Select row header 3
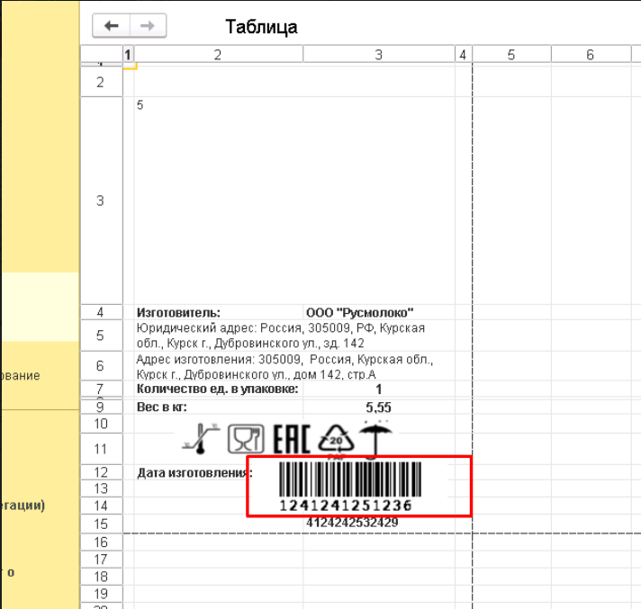Image resolution: width=641 pixels, height=609 pixels. click(x=101, y=201)
